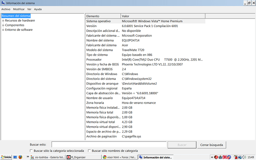Click the Elemento column header
The image size is (256, 160).
[103, 16]
